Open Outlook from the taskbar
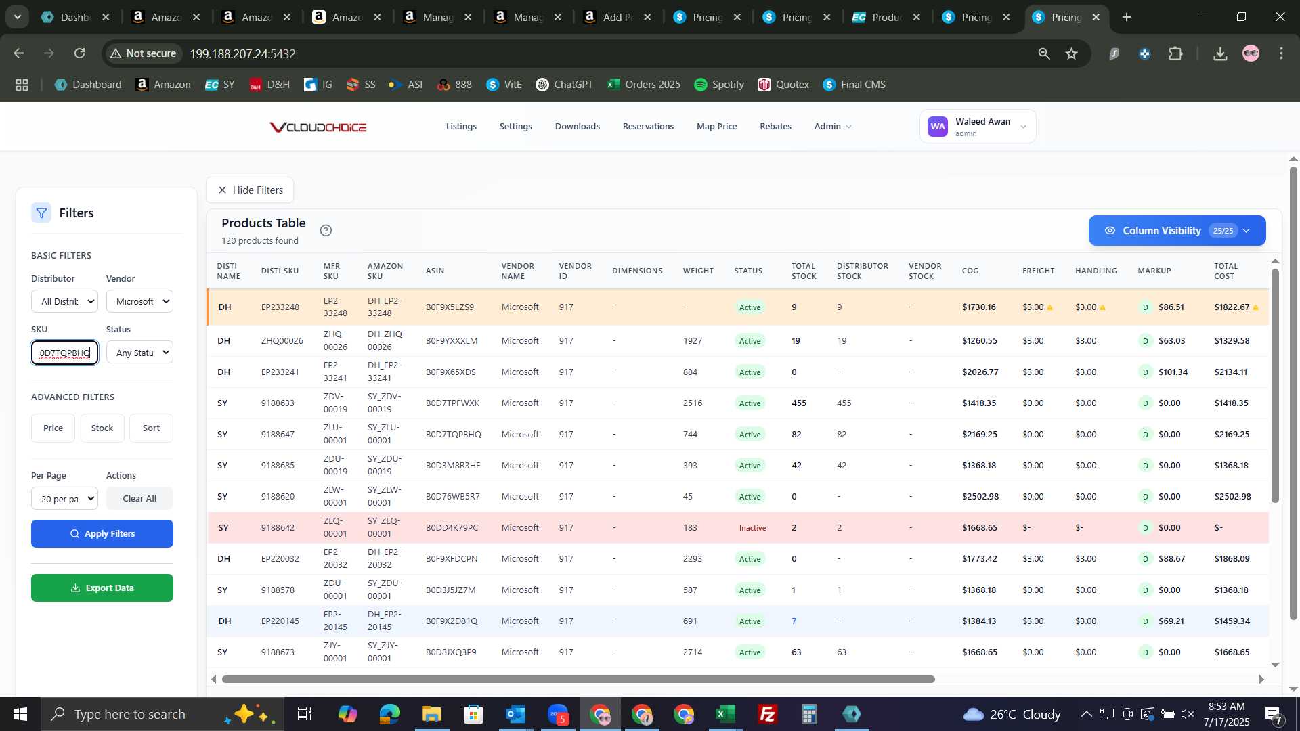Screen dimensions: 1300x731 [516, 714]
